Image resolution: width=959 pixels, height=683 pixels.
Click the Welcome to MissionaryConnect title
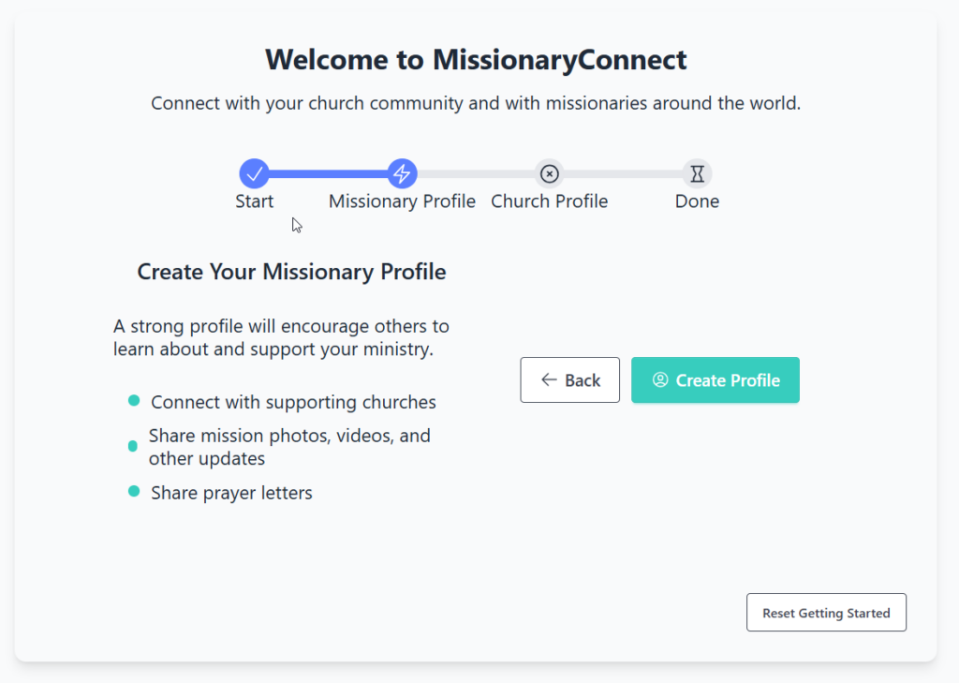(x=476, y=60)
